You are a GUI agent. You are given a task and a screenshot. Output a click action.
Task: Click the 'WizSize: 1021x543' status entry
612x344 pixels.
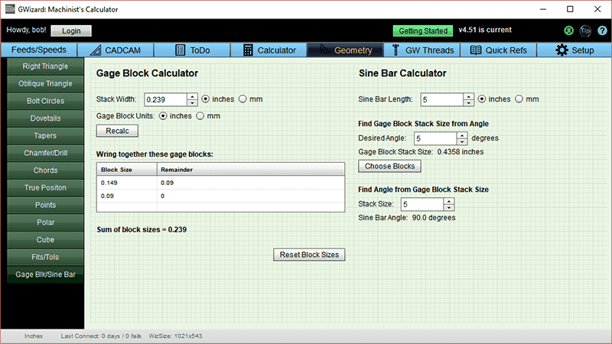tap(175, 336)
